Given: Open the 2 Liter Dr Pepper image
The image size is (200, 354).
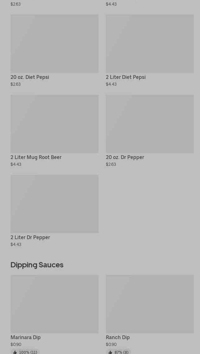Looking at the screenshot, I should pyautogui.click(x=54, y=204).
